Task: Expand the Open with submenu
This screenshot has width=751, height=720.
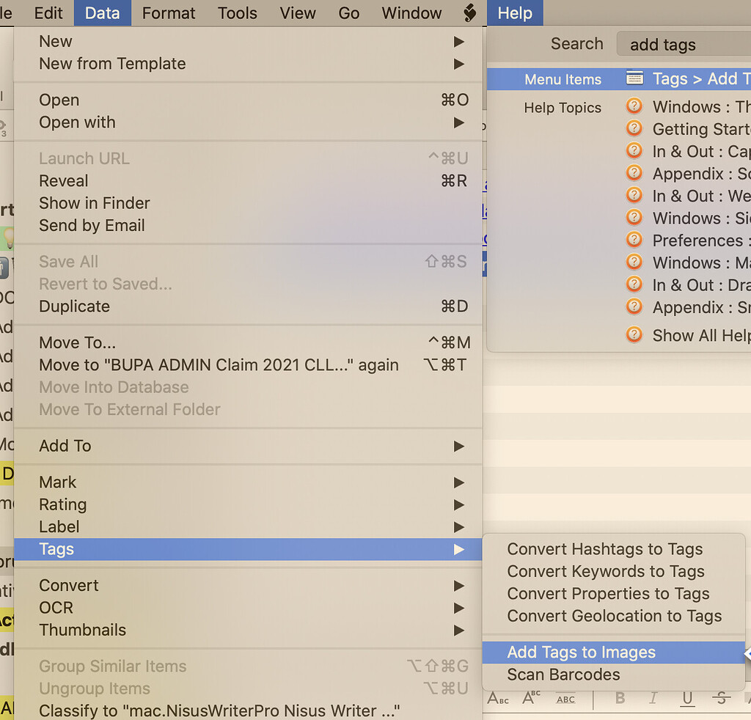Action: point(459,122)
